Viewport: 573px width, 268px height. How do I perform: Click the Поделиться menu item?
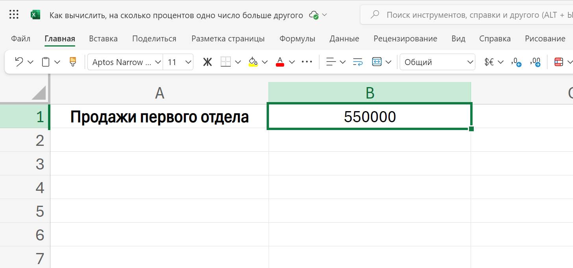click(x=154, y=39)
